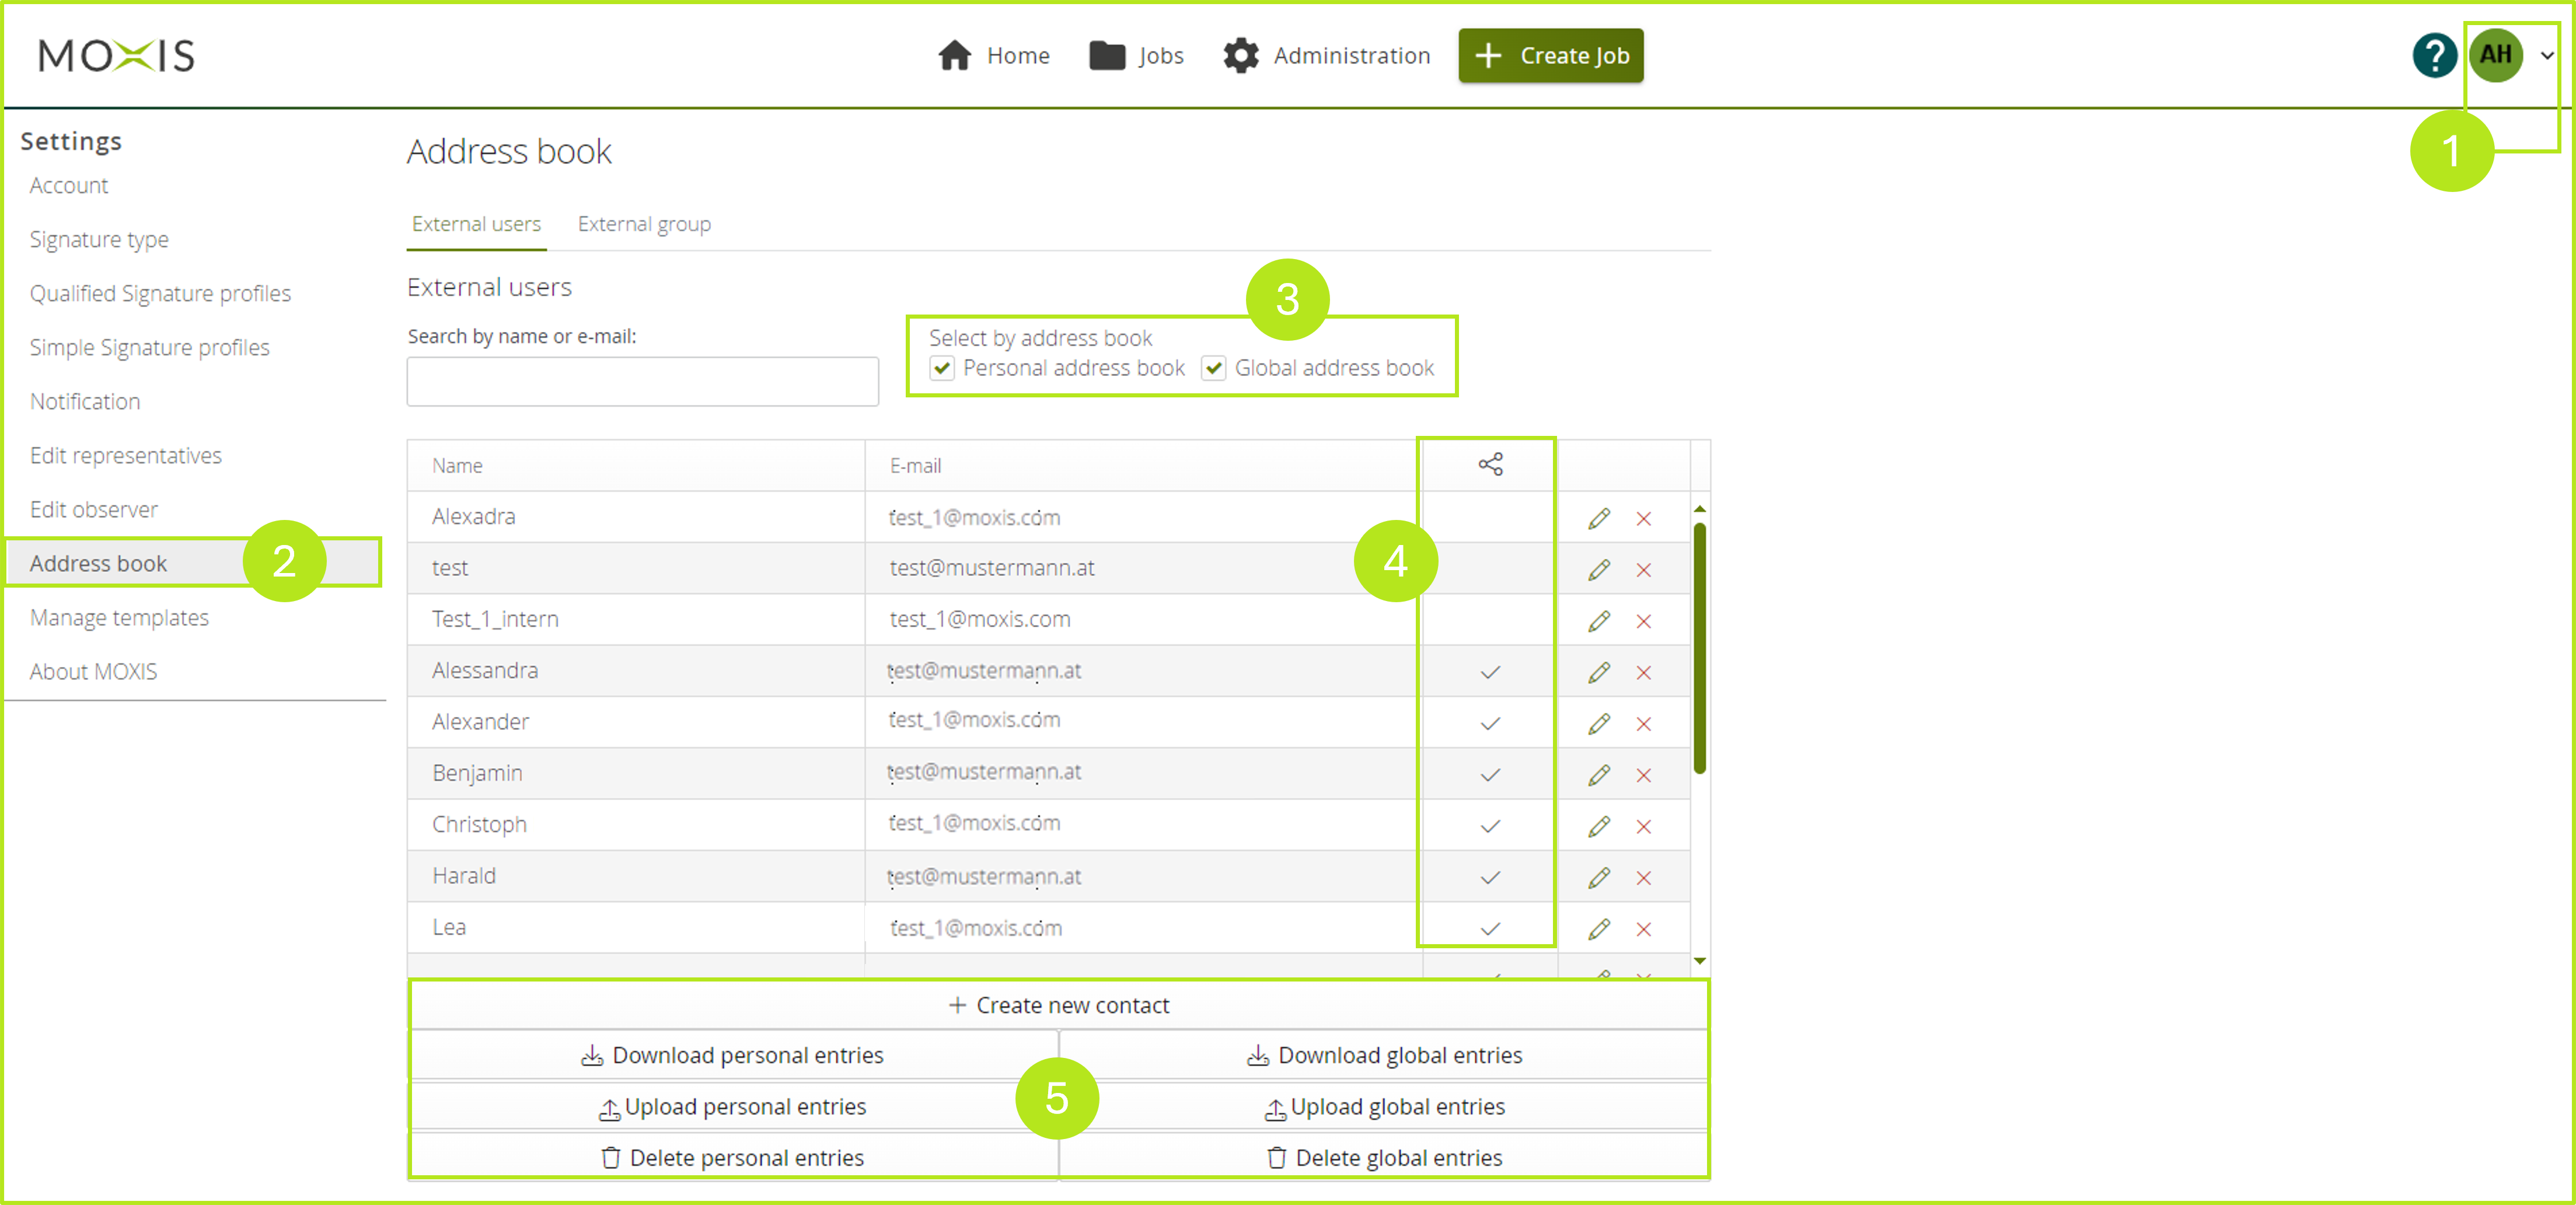Image resolution: width=2576 pixels, height=1205 pixels.
Task: Click the Administration gear icon
Action: 1240,55
